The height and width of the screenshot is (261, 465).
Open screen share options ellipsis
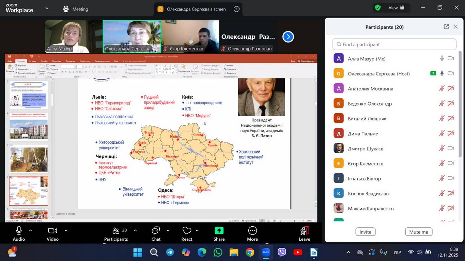click(237, 9)
